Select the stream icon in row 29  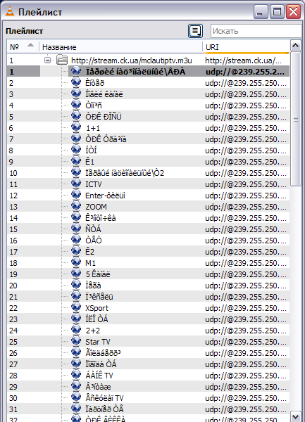click(76, 386)
